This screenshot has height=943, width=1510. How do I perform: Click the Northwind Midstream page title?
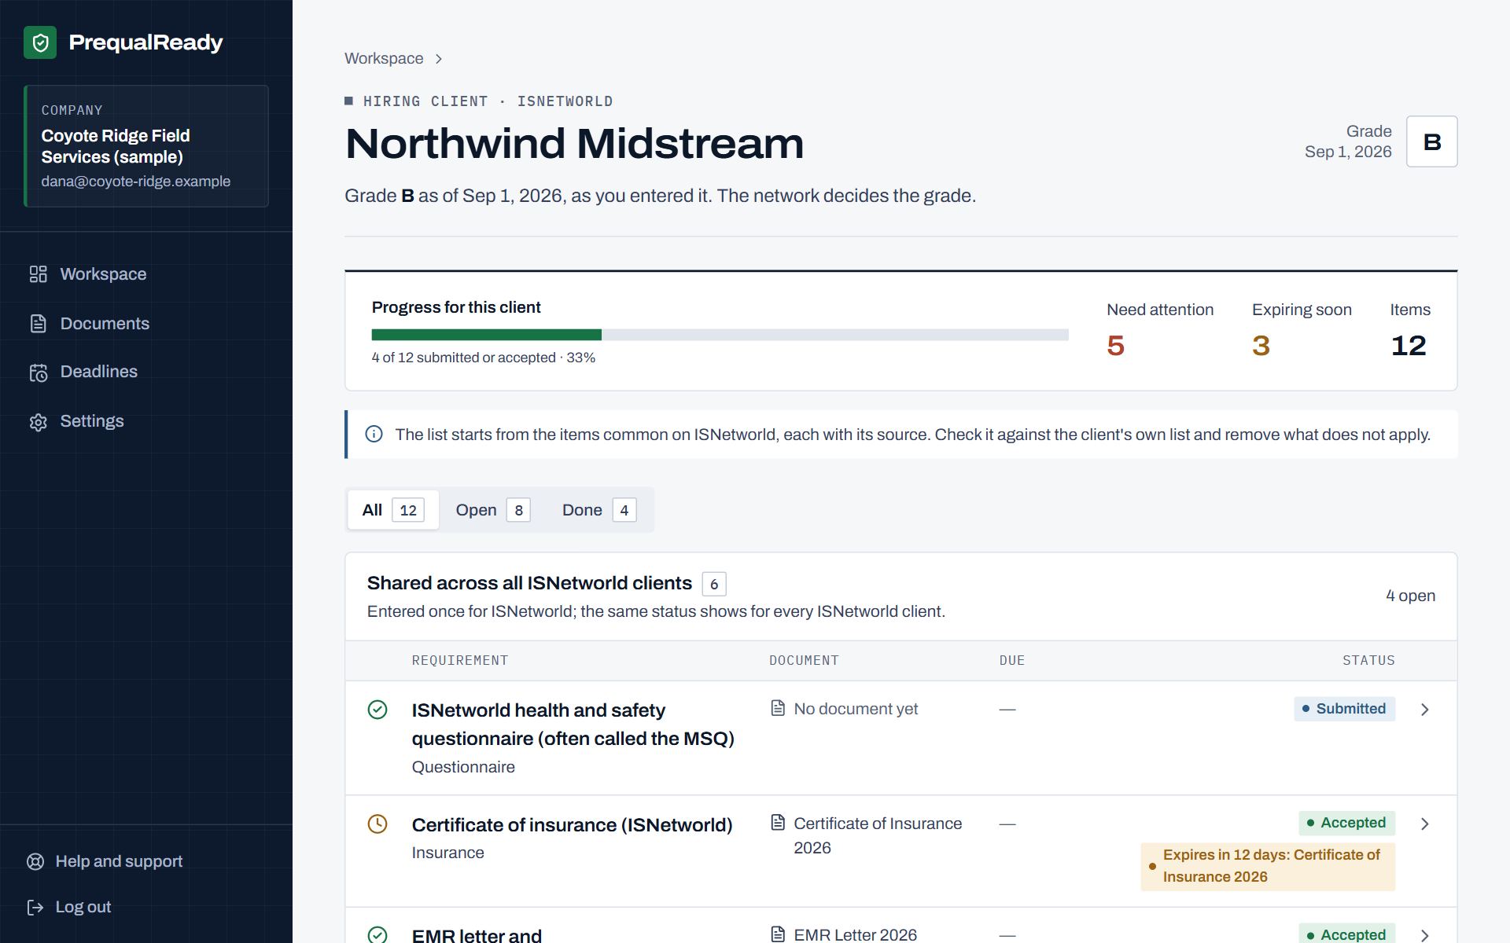click(574, 144)
